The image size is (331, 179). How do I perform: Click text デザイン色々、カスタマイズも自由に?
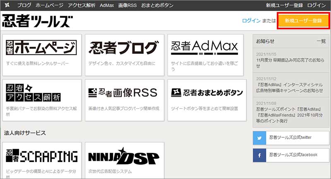pos(122,64)
